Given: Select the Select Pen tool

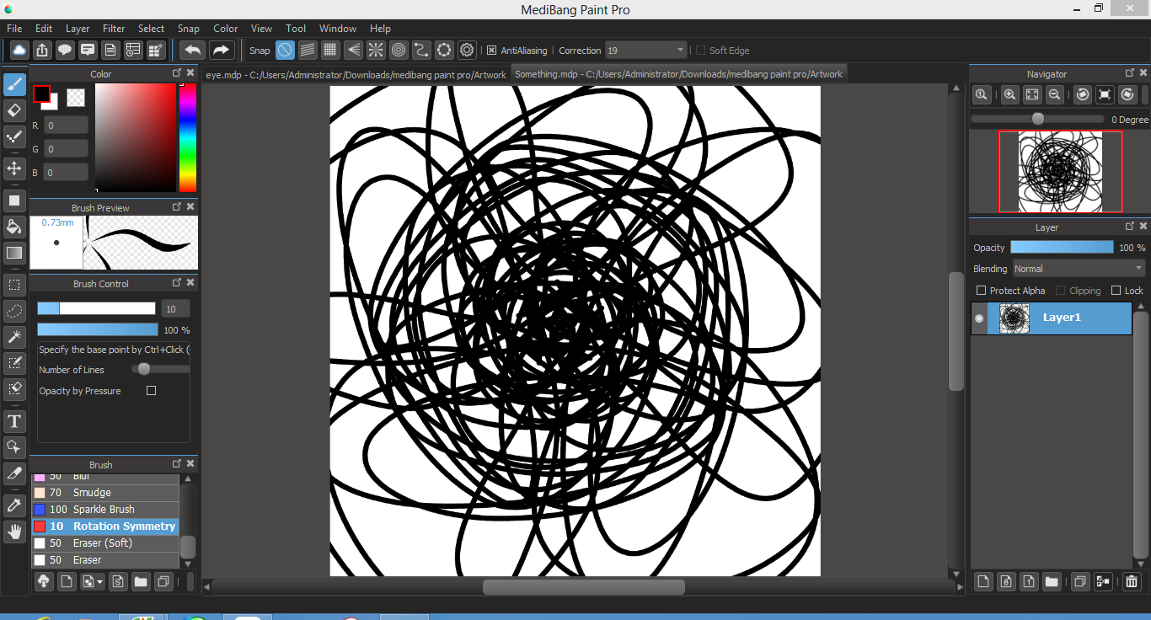Looking at the screenshot, I should tap(14, 363).
